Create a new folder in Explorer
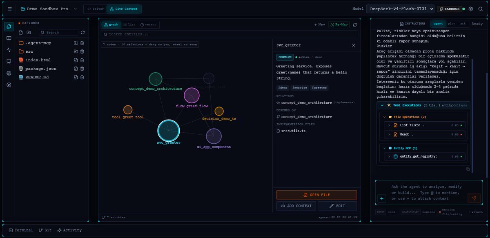The image size is (490, 238). [29, 32]
